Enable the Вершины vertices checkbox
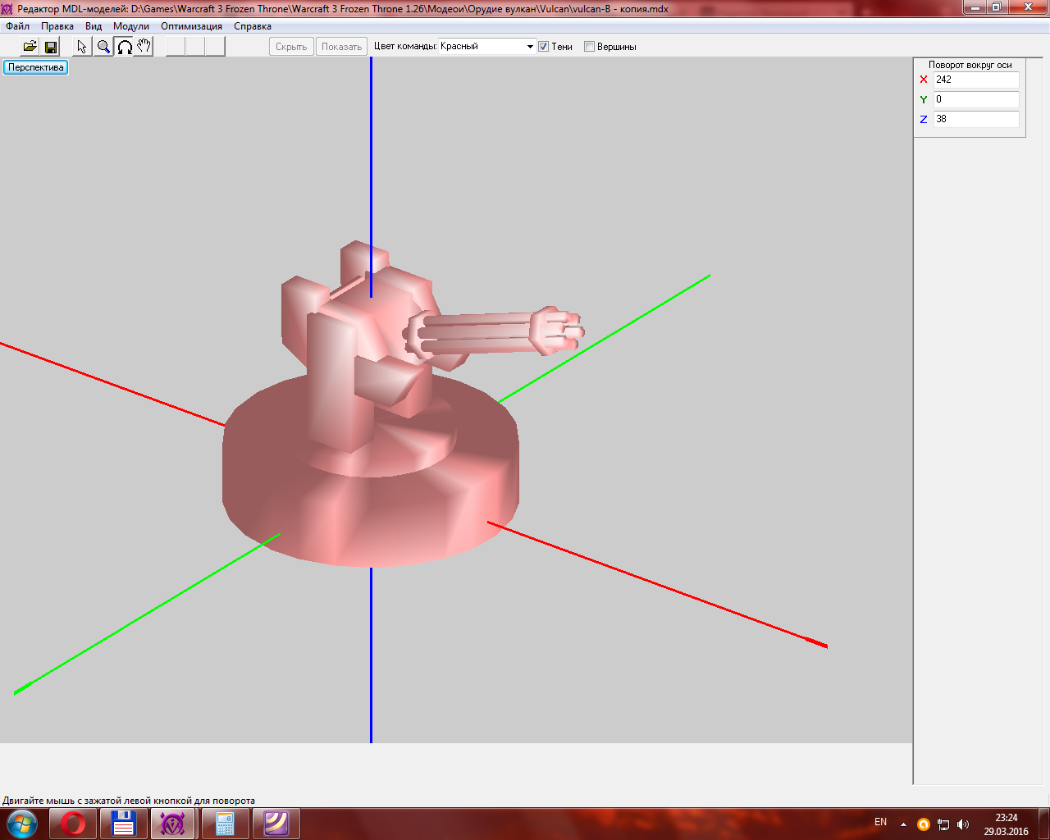The image size is (1050, 840). 589,47
